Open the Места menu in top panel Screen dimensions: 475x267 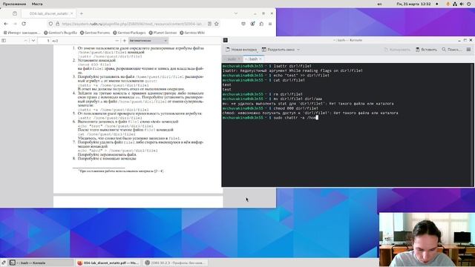37,4
